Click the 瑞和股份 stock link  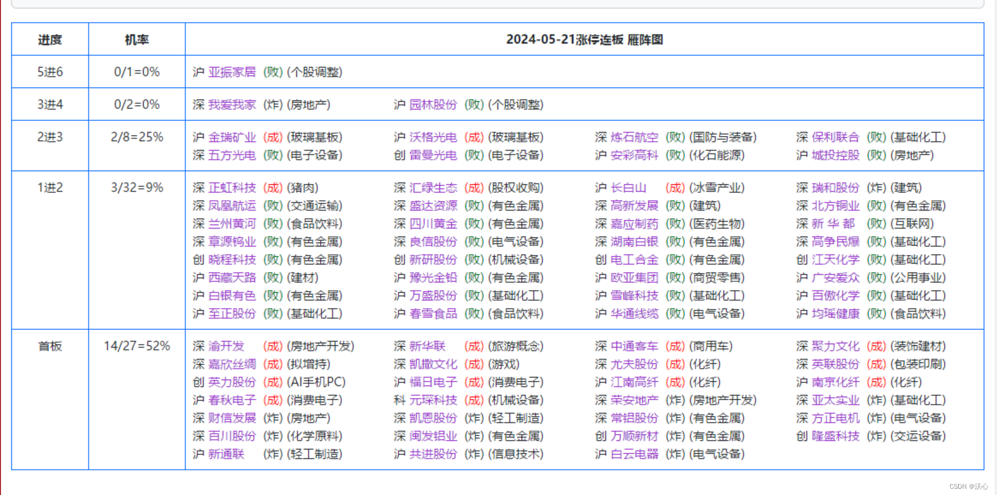835,188
